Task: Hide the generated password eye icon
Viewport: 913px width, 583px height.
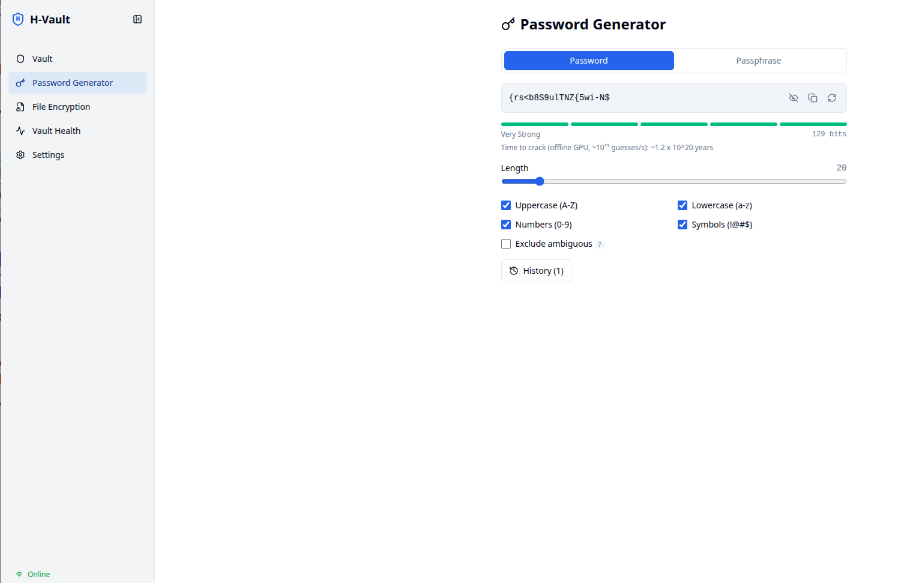Action: [794, 98]
